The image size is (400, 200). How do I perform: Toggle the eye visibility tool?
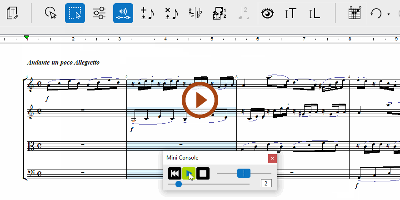(x=268, y=13)
